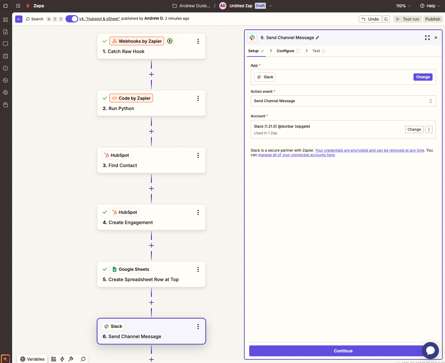Open the Andrew Dunb... folder breadcrumb
The width and height of the screenshot is (445, 363).
(191, 6)
